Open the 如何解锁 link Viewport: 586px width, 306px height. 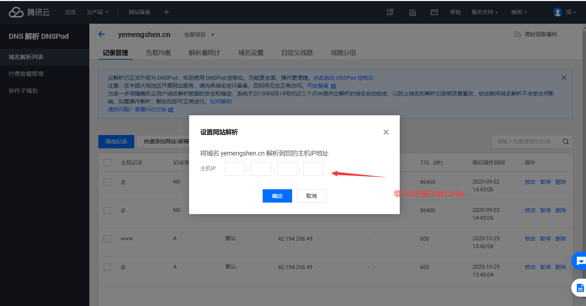221,102
